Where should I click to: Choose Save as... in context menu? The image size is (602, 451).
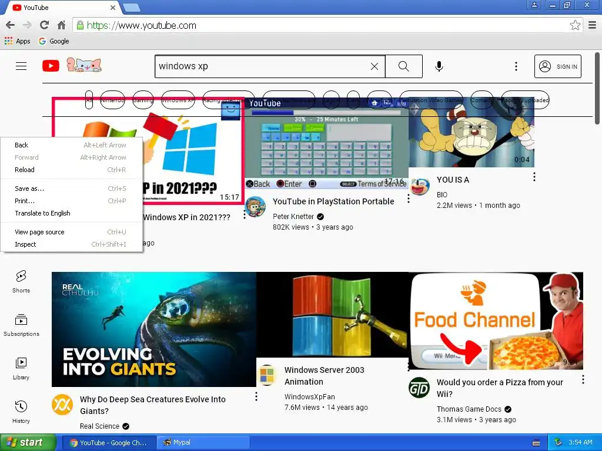[71, 189]
